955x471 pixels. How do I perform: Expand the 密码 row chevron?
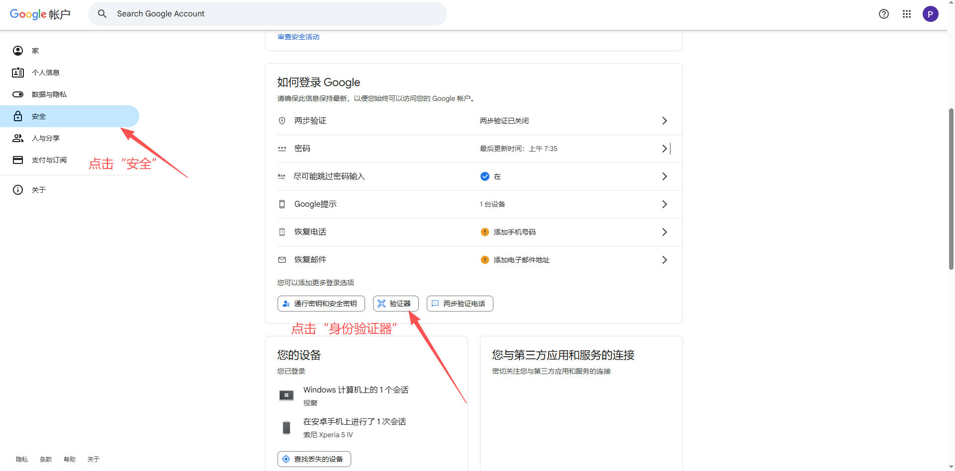(665, 148)
